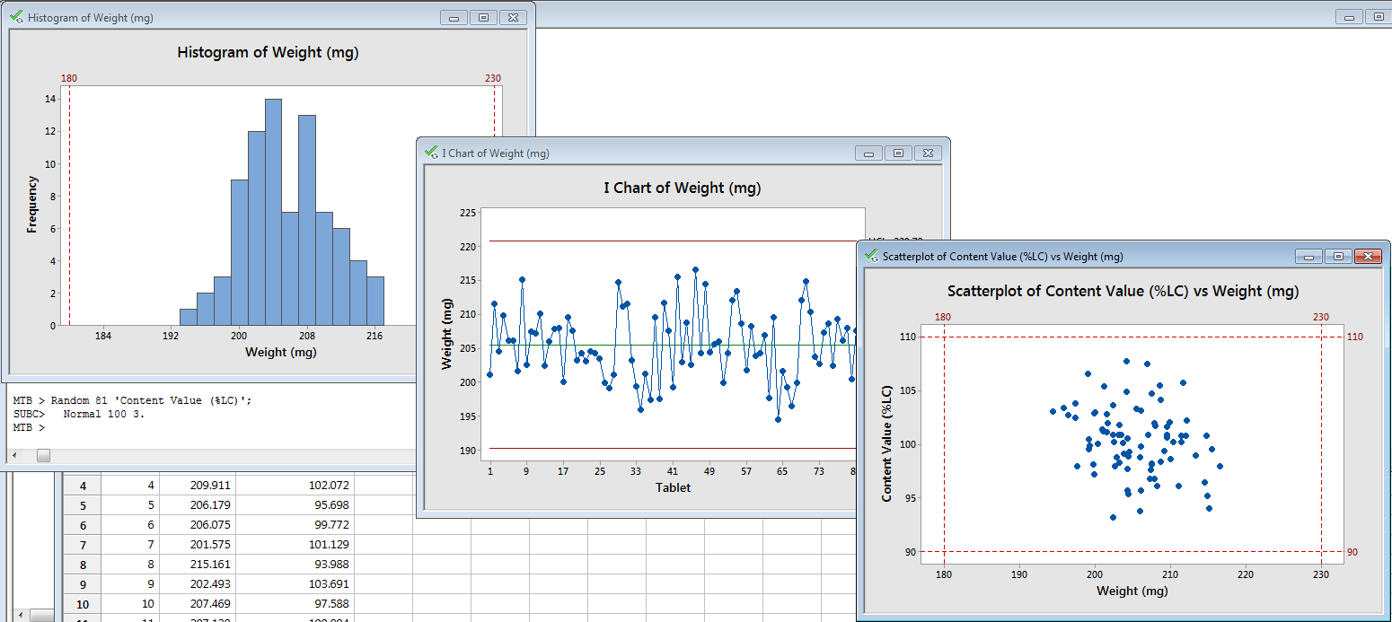This screenshot has width=1392, height=622.
Task: Click the 'SUBC> Normal 100 3.' line
Action: coord(79,415)
